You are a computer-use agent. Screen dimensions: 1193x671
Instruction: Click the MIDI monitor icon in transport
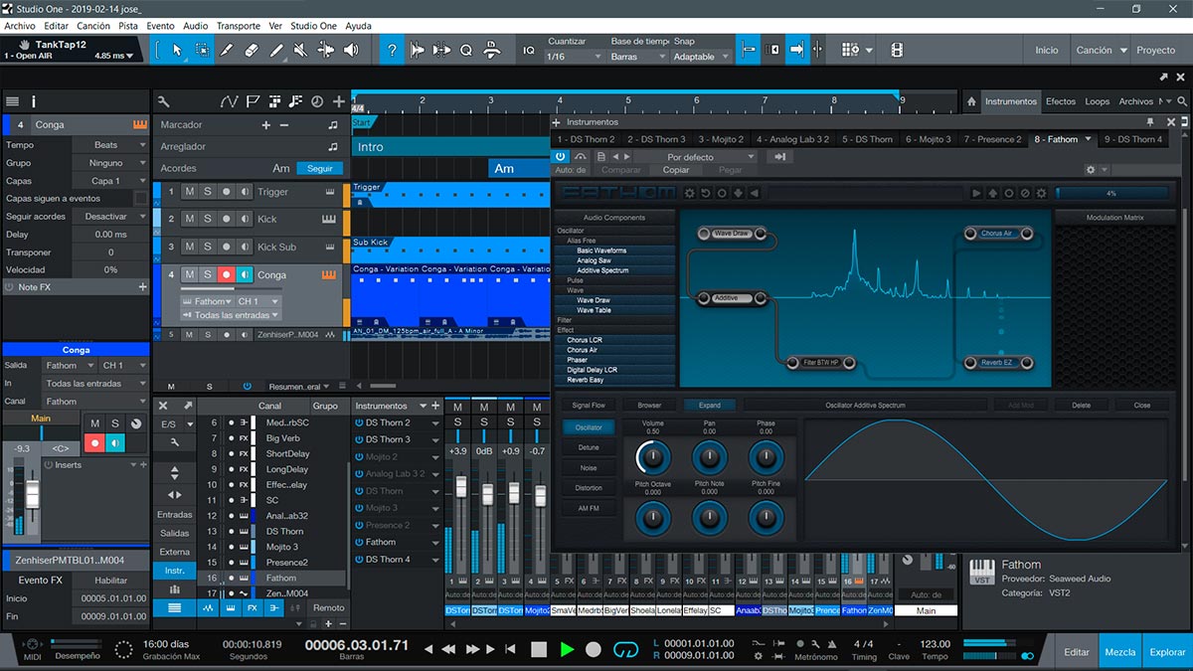32,646
